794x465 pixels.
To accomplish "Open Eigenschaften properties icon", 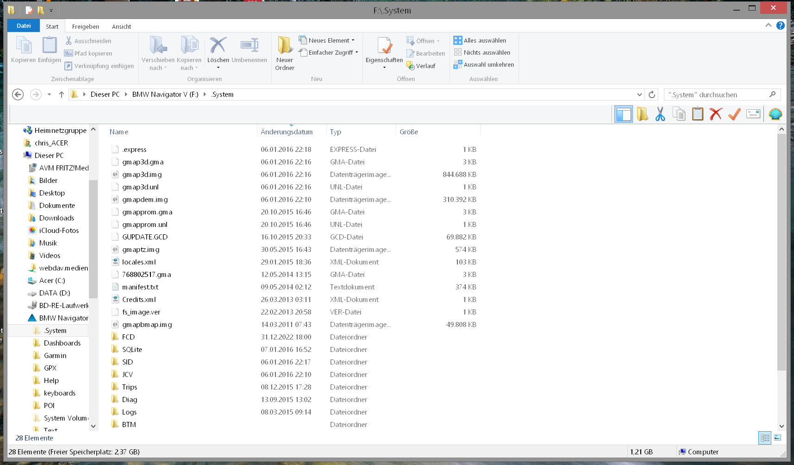I will [x=384, y=46].
